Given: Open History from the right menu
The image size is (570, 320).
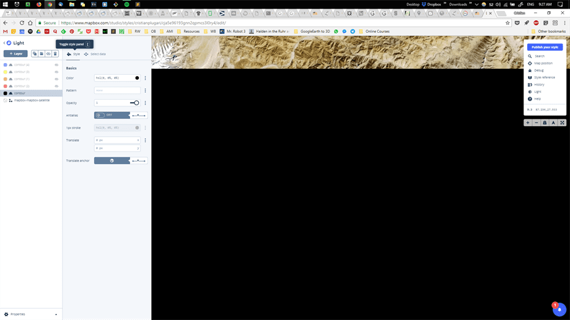Looking at the screenshot, I should point(539,85).
